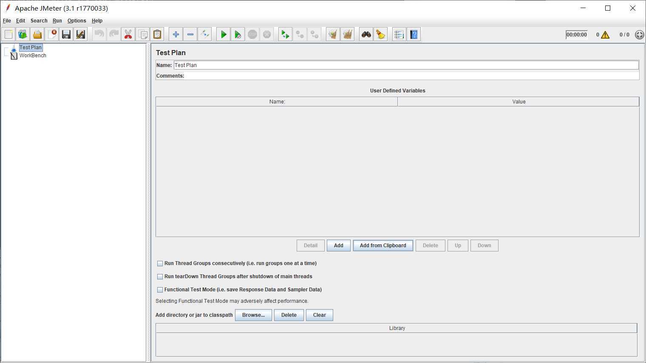Expand all tree nodes with plus icon
Image resolution: width=646 pixels, height=363 pixels.
(176, 34)
